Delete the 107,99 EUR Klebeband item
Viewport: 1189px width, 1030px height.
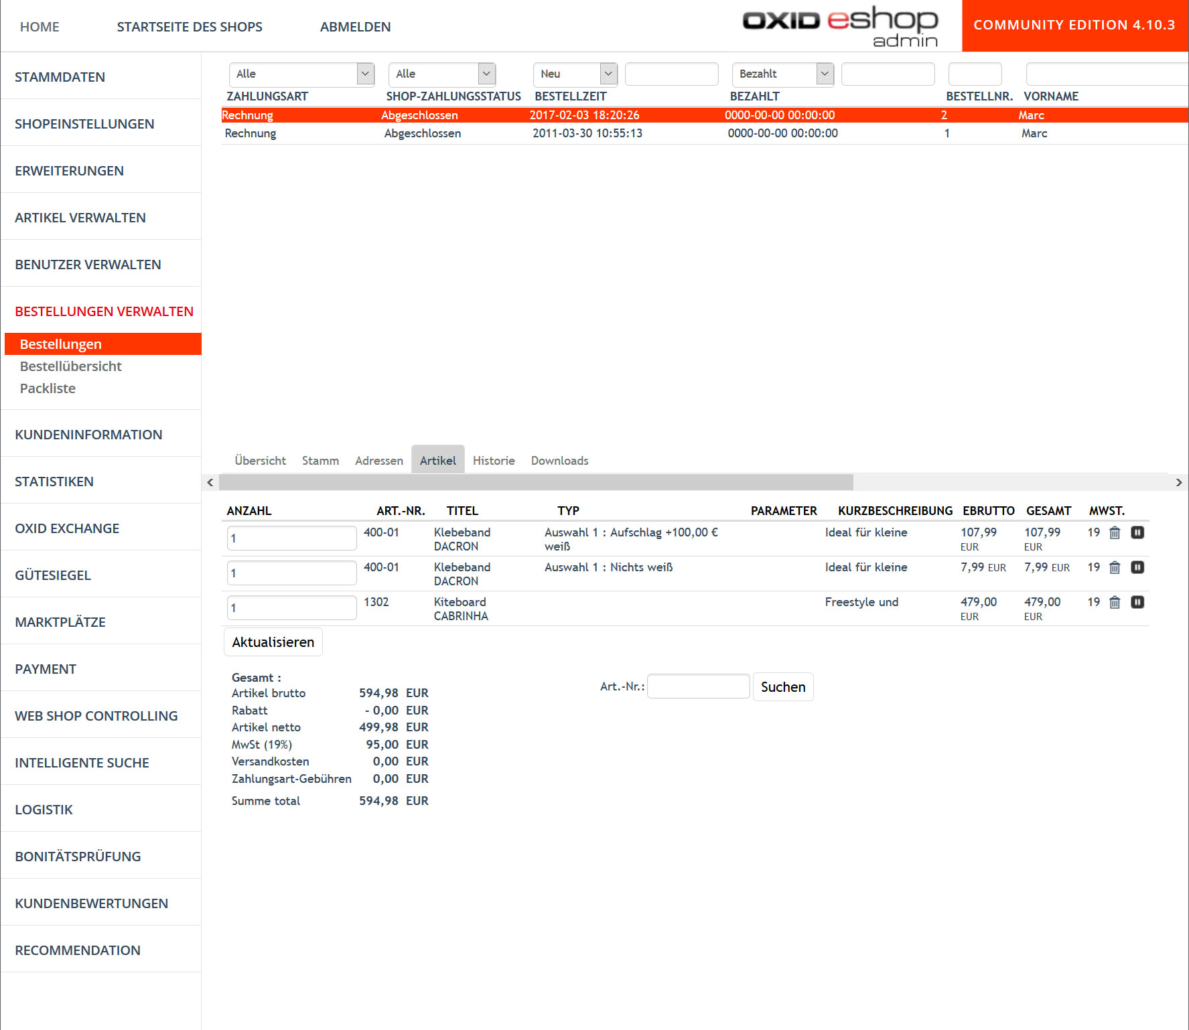point(1115,533)
